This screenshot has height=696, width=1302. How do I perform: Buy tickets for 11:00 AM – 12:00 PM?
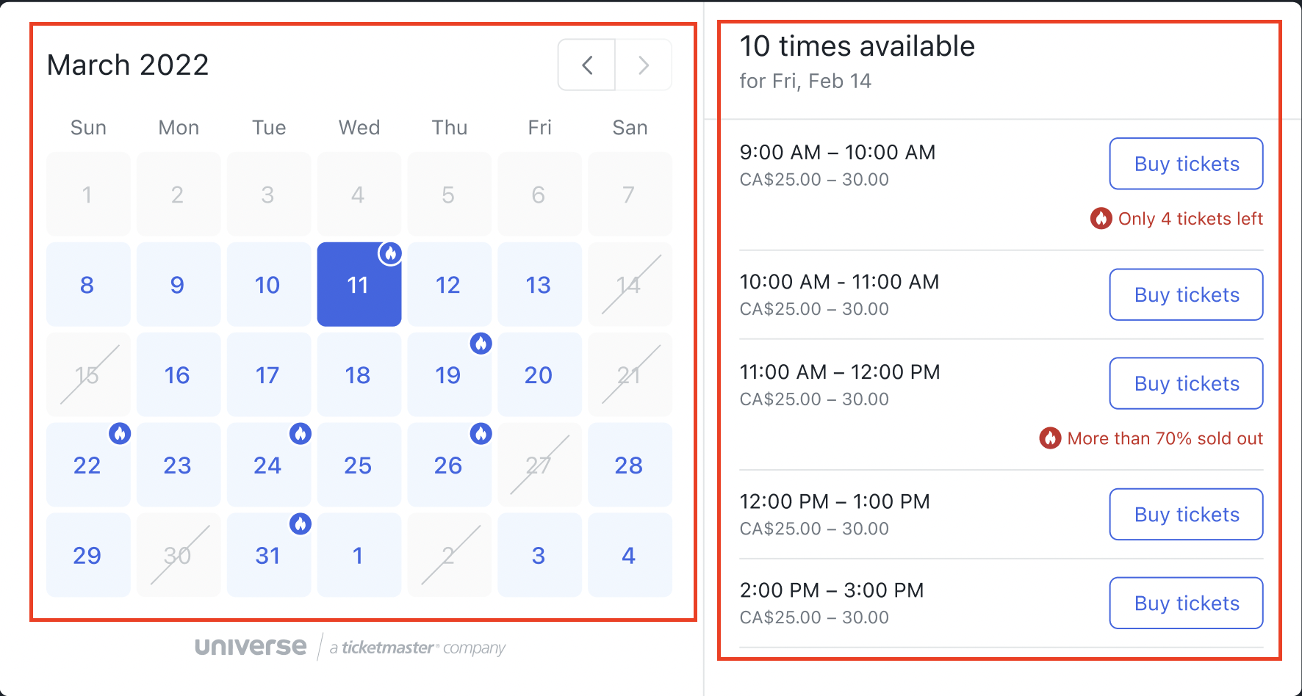tap(1186, 383)
